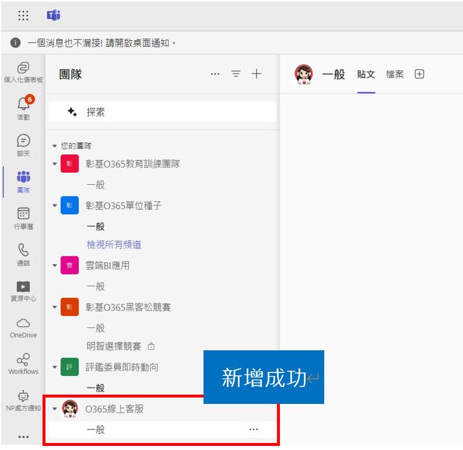Select team name 雲端BI應用
The height and width of the screenshot is (450, 463).
click(107, 266)
